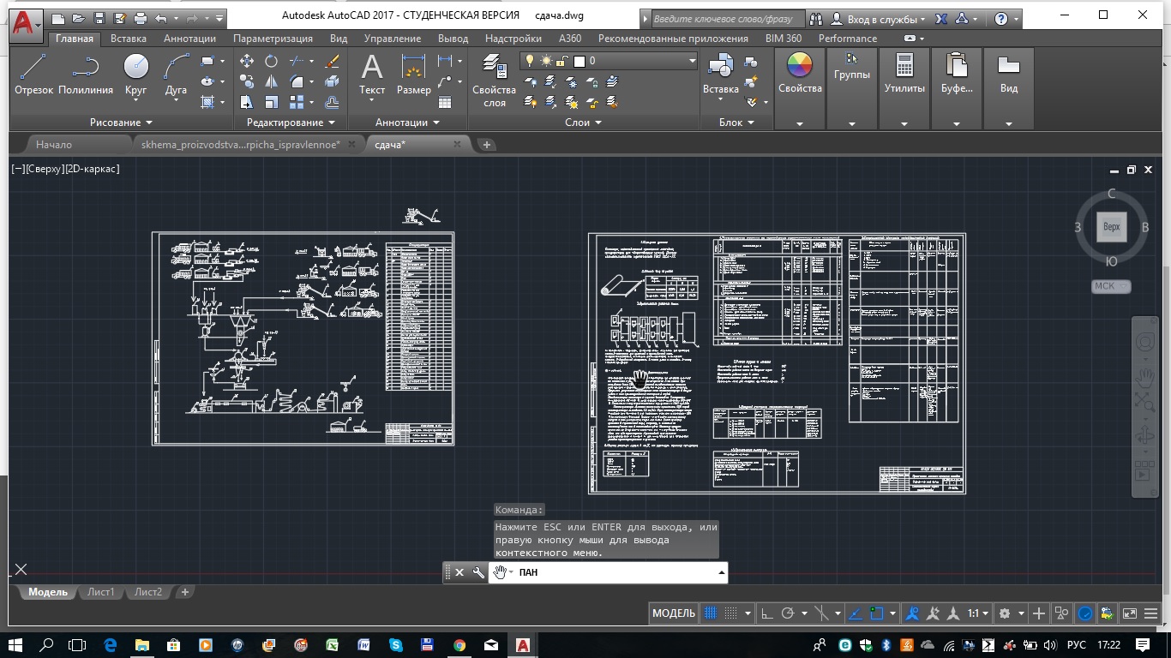Viewport: 1171px width, 658px height.
Task: Select the Размер dimension tool
Action: 414,74
